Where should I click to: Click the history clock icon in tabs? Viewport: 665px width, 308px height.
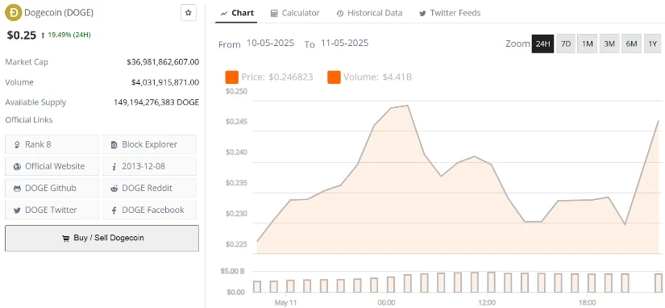click(x=340, y=14)
